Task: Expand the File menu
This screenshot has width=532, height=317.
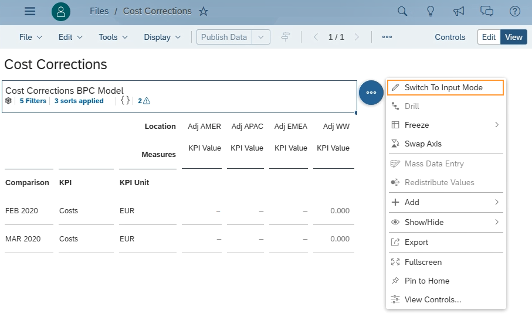Action: point(31,37)
